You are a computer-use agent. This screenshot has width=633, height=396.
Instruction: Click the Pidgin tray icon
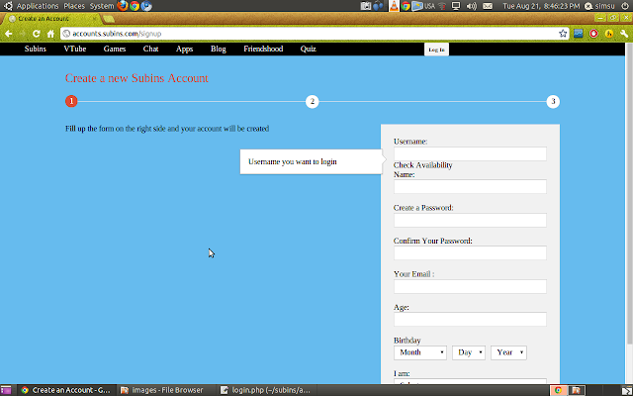[x=378, y=6]
